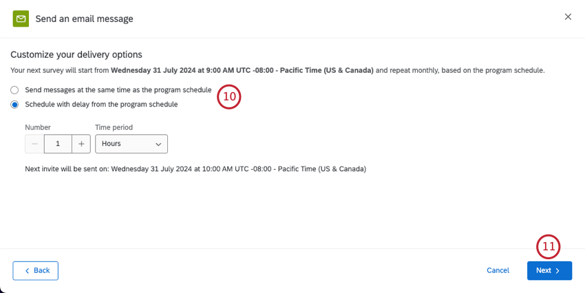
Task: Click the red circled 11 annotation marker
Action: pyautogui.click(x=549, y=247)
